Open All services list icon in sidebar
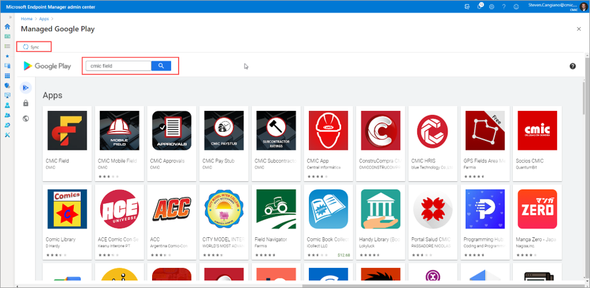590x288 pixels. click(x=7, y=46)
